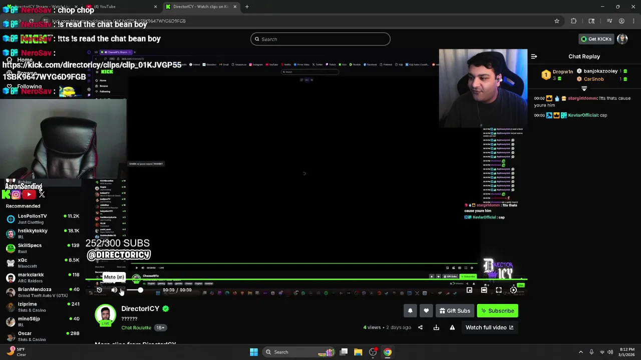
Task: Select CarSnob on the gift leaderboard
Action: tap(593, 79)
